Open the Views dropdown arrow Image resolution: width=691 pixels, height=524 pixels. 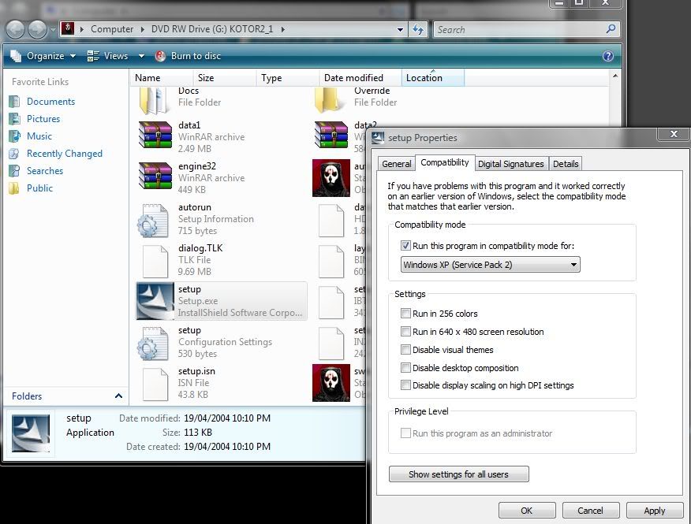[x=141, y=56]
